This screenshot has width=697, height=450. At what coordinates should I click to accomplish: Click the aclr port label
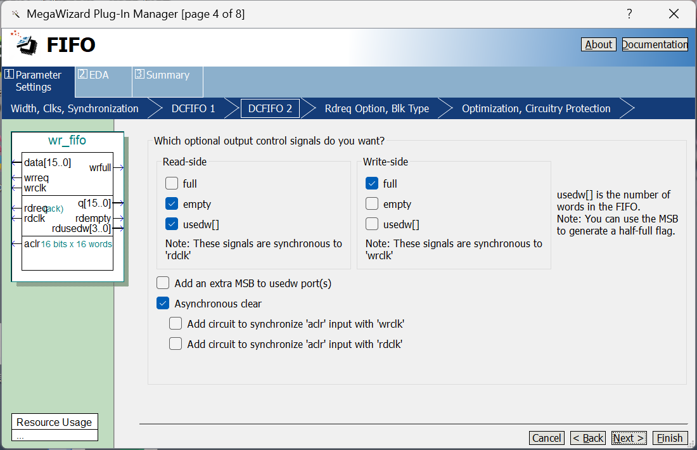click(x=32, y=243)
